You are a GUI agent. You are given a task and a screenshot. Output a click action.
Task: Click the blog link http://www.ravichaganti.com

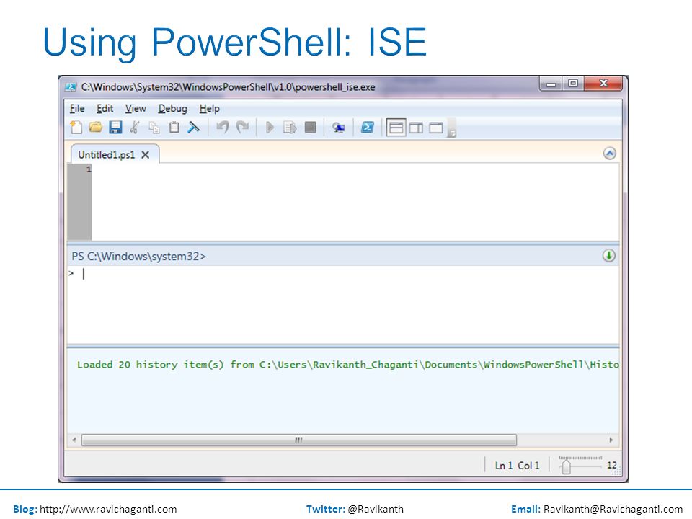(x=108, y=509)
